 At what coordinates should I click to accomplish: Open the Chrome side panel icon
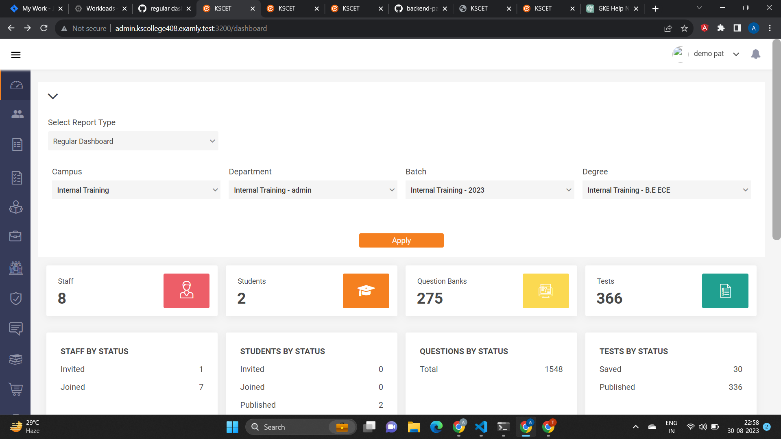point(737,28)
